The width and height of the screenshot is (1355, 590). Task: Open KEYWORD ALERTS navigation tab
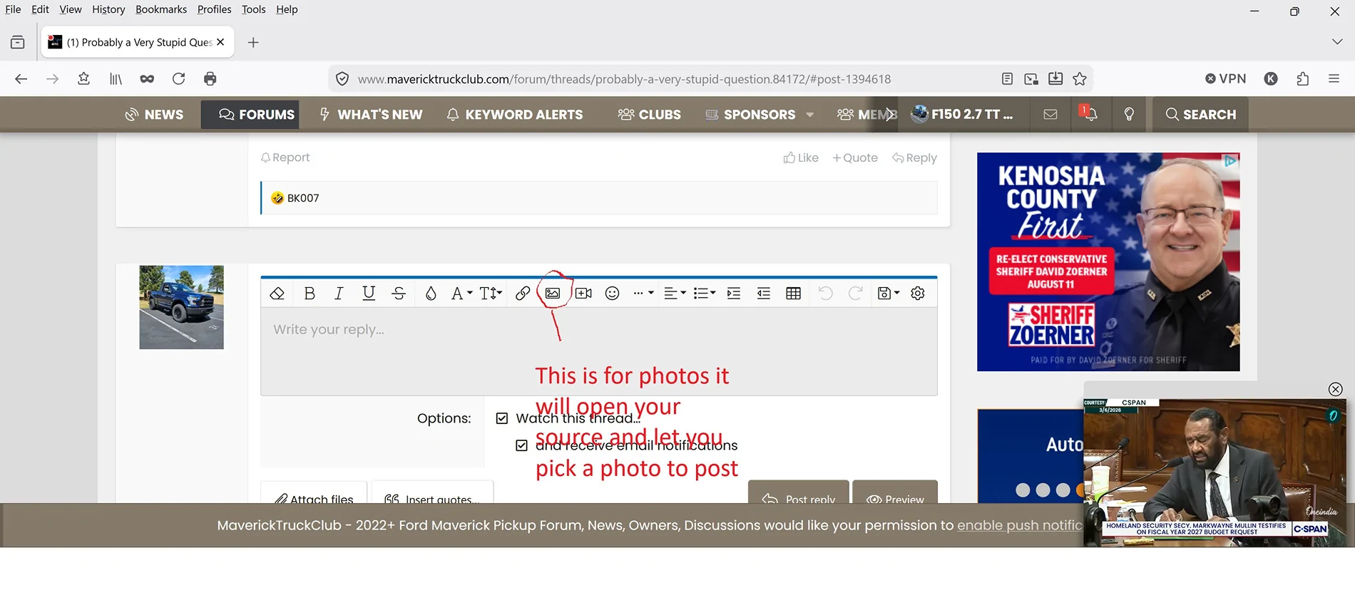point(515,115)
